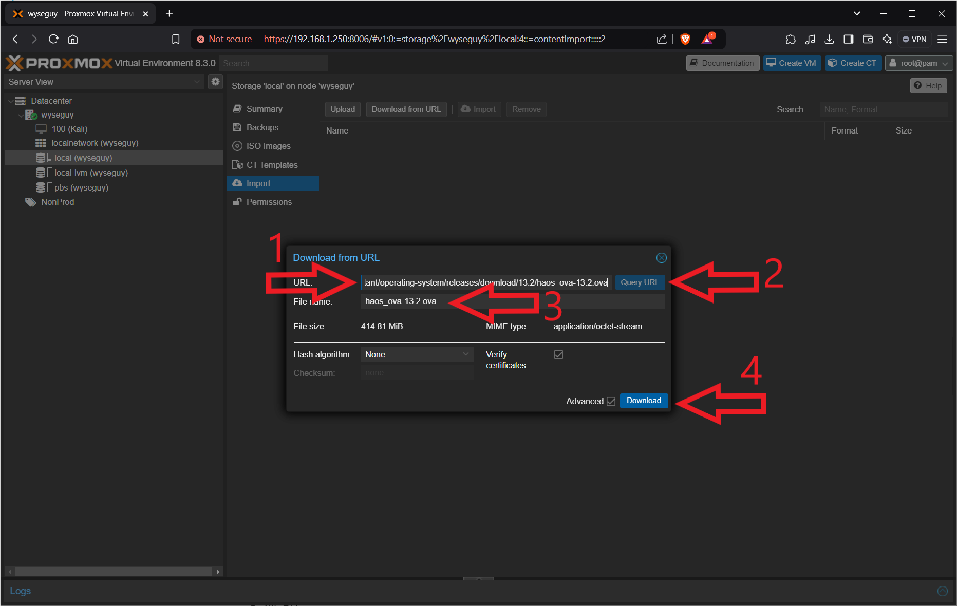957x606 pixels.
Task: Select the NonProd tag entry
Action: pyautogui.click(x=58, y=202)
